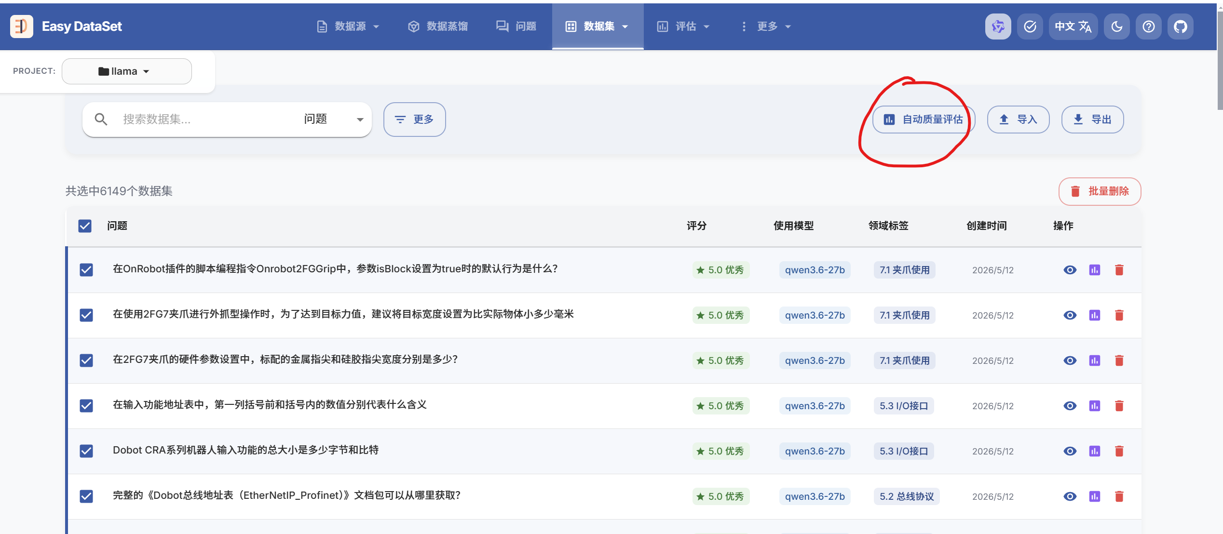Click the 共选中6149个数据集 status text
The width and height of the screenshot is (1223, 534).
(x=119, y=191)
